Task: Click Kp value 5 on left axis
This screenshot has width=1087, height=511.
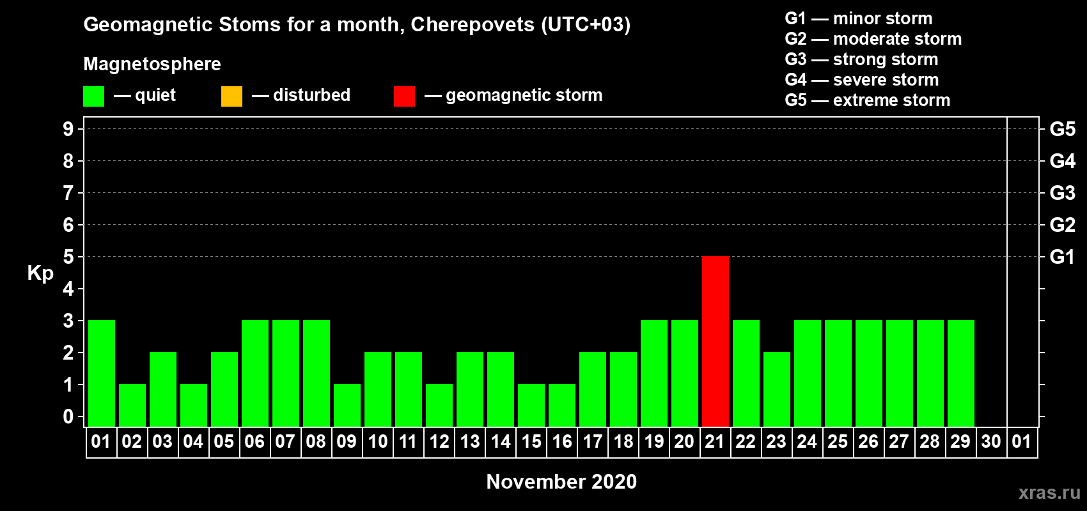Action: [68, 257]
